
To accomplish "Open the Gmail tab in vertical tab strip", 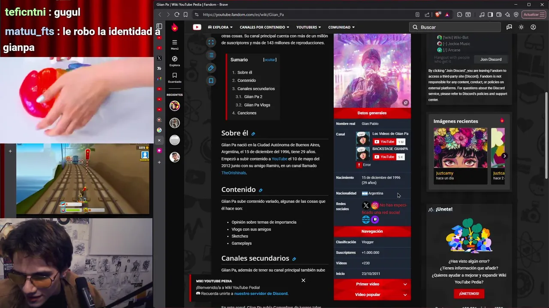I will coord(159,79).
